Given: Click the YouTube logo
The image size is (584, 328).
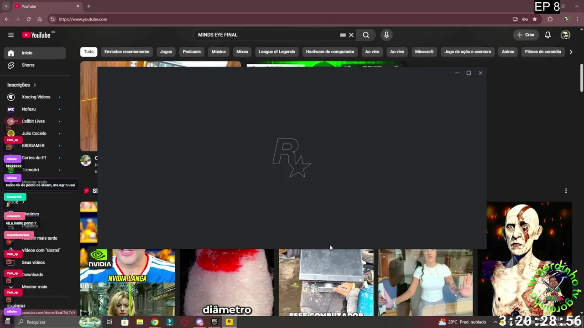Looking at the screenshot, I should point(36,35).
